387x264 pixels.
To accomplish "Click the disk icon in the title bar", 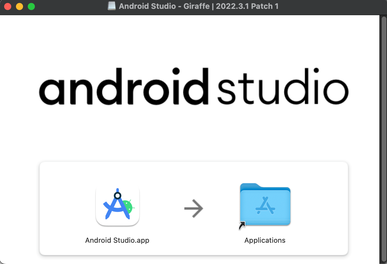I will (112, 6).
